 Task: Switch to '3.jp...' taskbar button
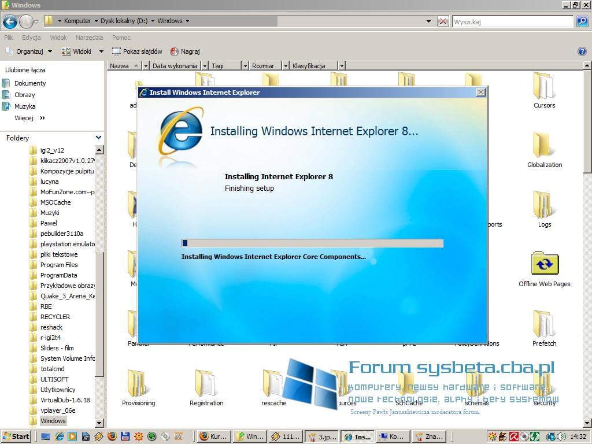pos(321,436)
